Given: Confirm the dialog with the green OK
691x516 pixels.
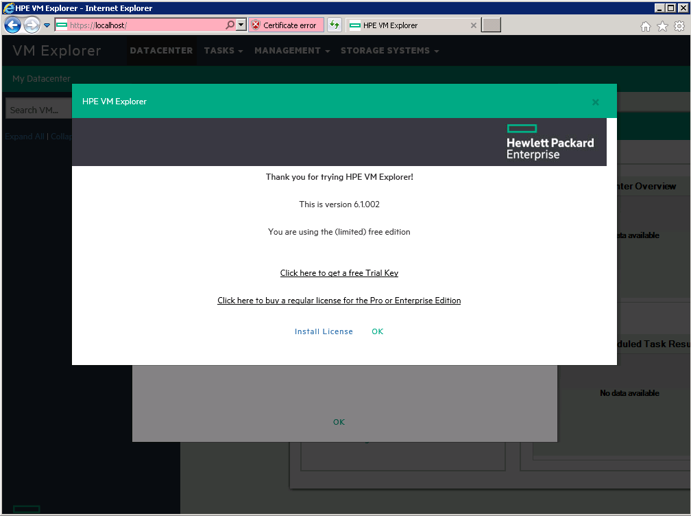Looking at the screenshot, I should 378,331.
